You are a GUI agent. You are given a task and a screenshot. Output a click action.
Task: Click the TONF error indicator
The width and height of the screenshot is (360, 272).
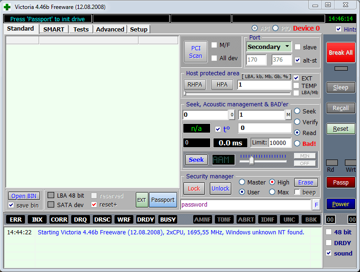click(x=224, y=219)
